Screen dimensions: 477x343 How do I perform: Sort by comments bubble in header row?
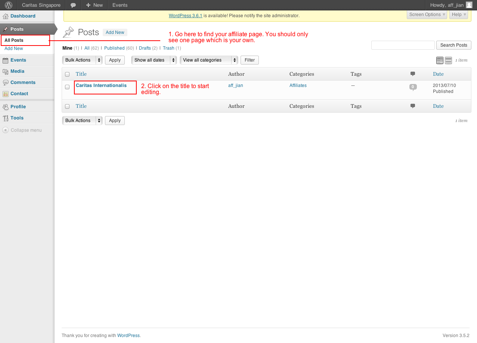(x=413, y=74)
